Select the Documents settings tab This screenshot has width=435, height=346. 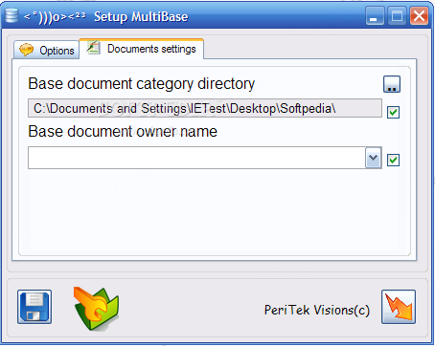[142, 49]
